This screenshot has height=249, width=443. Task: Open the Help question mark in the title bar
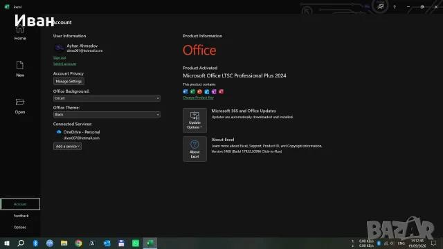[x=395, y=7]
